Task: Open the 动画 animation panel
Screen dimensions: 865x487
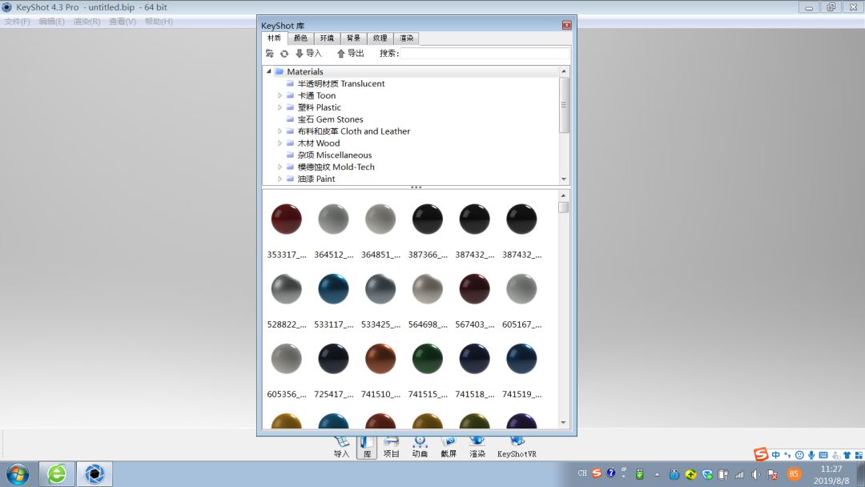Action: click(x=420, y=447)
